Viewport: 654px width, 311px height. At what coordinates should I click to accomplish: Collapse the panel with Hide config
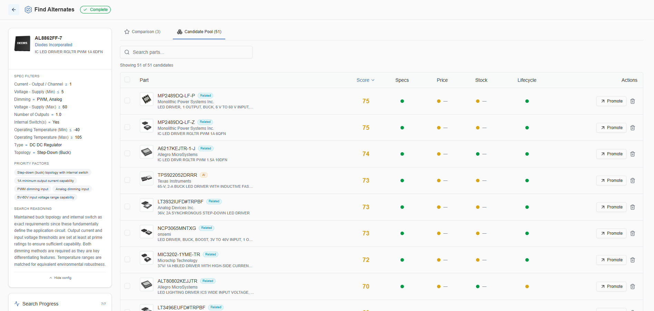pos(60,278)
